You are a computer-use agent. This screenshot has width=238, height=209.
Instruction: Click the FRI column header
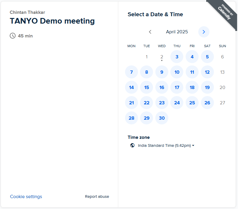pyautogui.click(x=192, y=46)
